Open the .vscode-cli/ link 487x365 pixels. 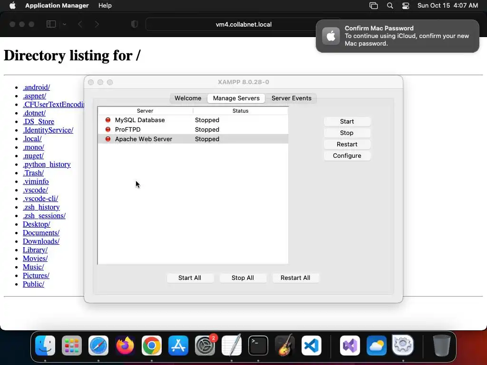(x=40, y=199)
